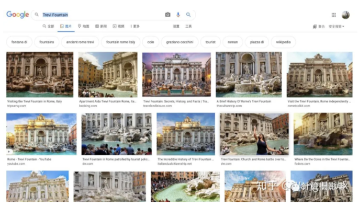Click the tripsavvy.com source text
Image resolution: width=359 pixels, height=208 pixels.
point(17,106)
